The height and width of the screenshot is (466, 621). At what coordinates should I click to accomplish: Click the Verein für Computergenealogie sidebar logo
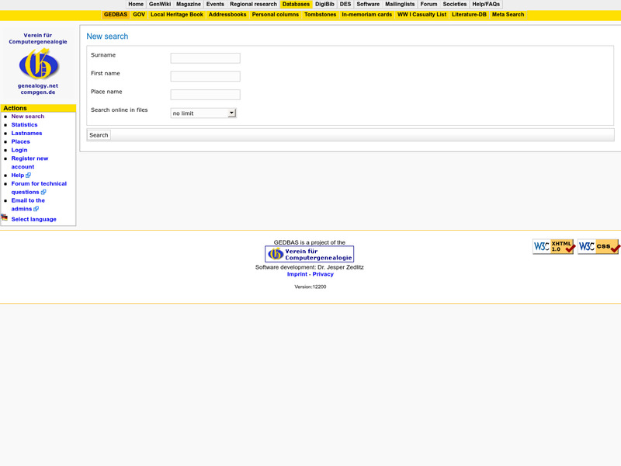pos(39,62)
